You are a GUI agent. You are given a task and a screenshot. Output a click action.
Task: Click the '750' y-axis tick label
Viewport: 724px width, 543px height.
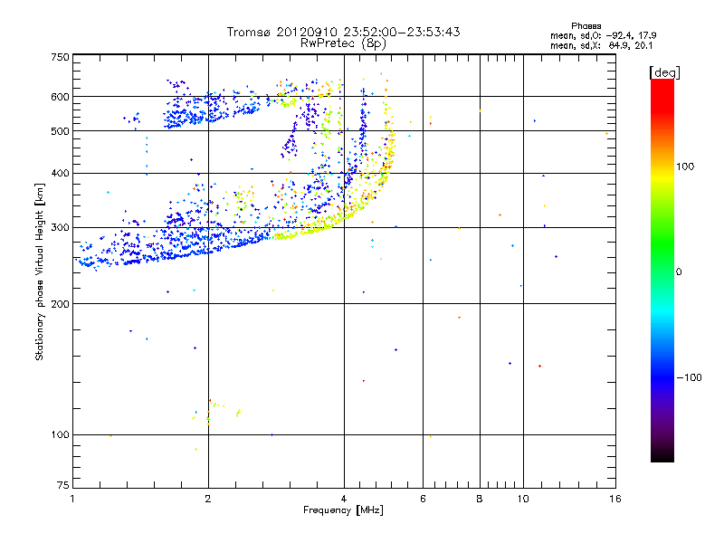click(x=60, y=57)
